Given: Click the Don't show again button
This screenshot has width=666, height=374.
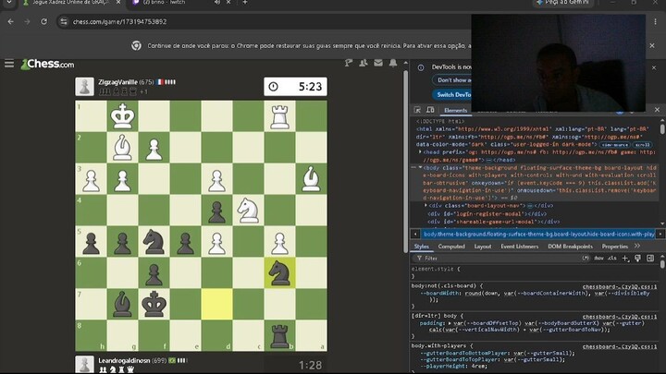Looking at the screenshot, I should tap(453, 80).
